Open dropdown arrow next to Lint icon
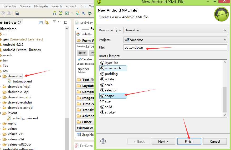 coord(72,13)
